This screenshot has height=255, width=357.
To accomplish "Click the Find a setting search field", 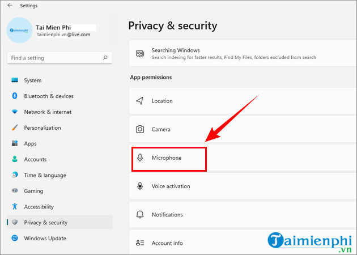I will coord(59,58).
